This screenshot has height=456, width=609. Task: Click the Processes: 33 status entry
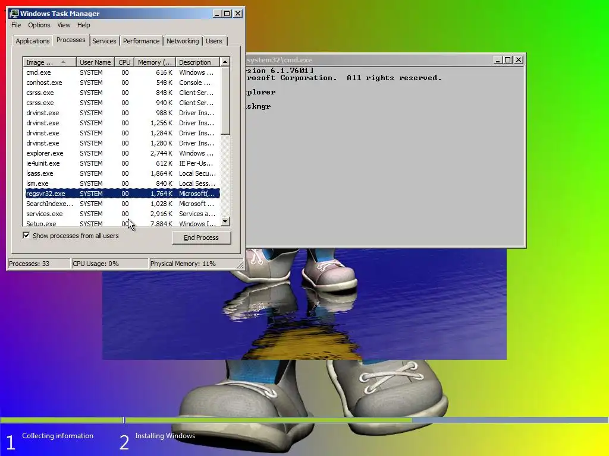coord(39,264)
